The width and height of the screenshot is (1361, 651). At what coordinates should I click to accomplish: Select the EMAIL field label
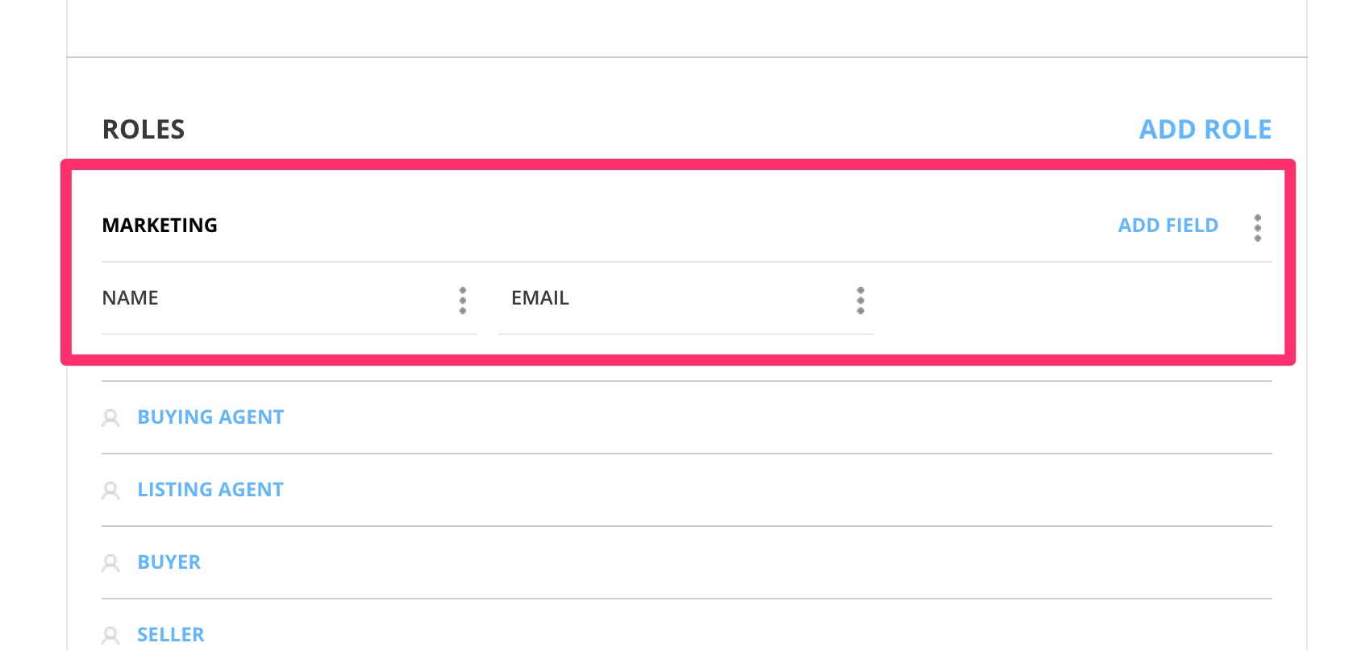tap(540, 298)
